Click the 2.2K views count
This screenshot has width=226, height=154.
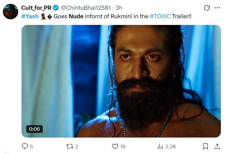[171, 147]
